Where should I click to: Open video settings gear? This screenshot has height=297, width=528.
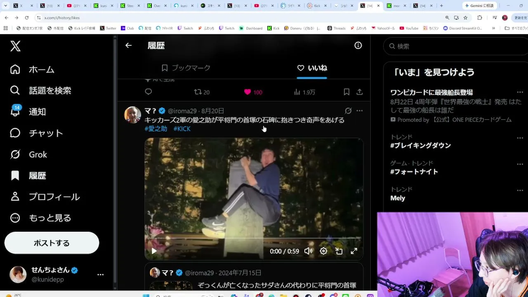(323, 251)
